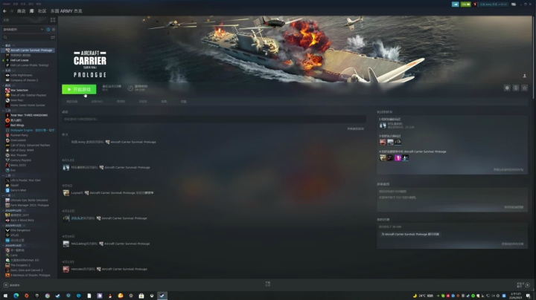536x300 pixels.
Task: Open game settings gear icon
Action: click(507, 88)
